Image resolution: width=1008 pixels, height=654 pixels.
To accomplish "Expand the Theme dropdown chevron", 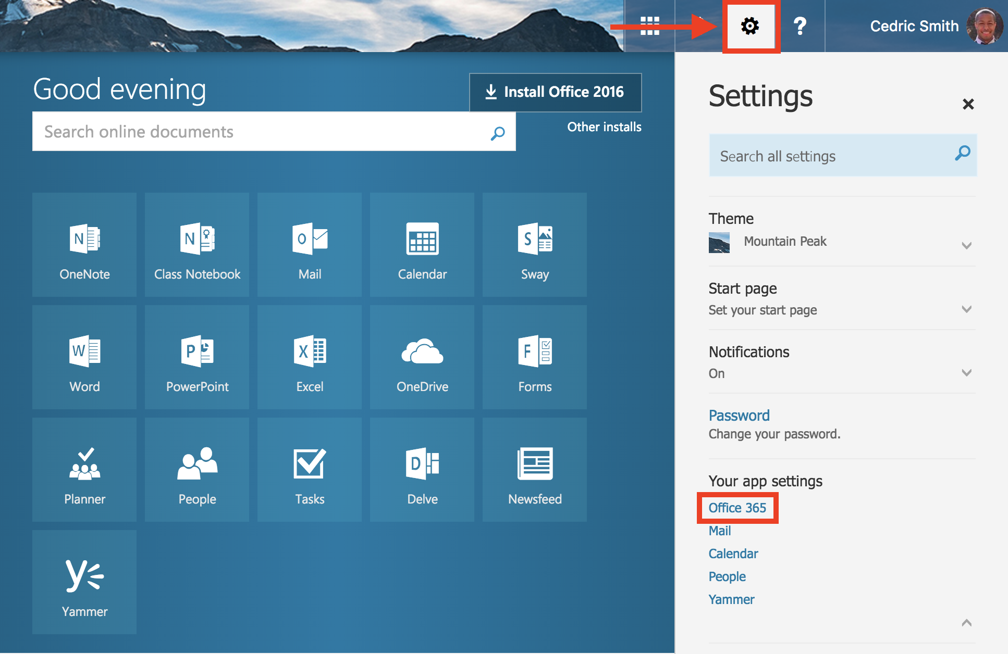I will [x=966, y=245].
